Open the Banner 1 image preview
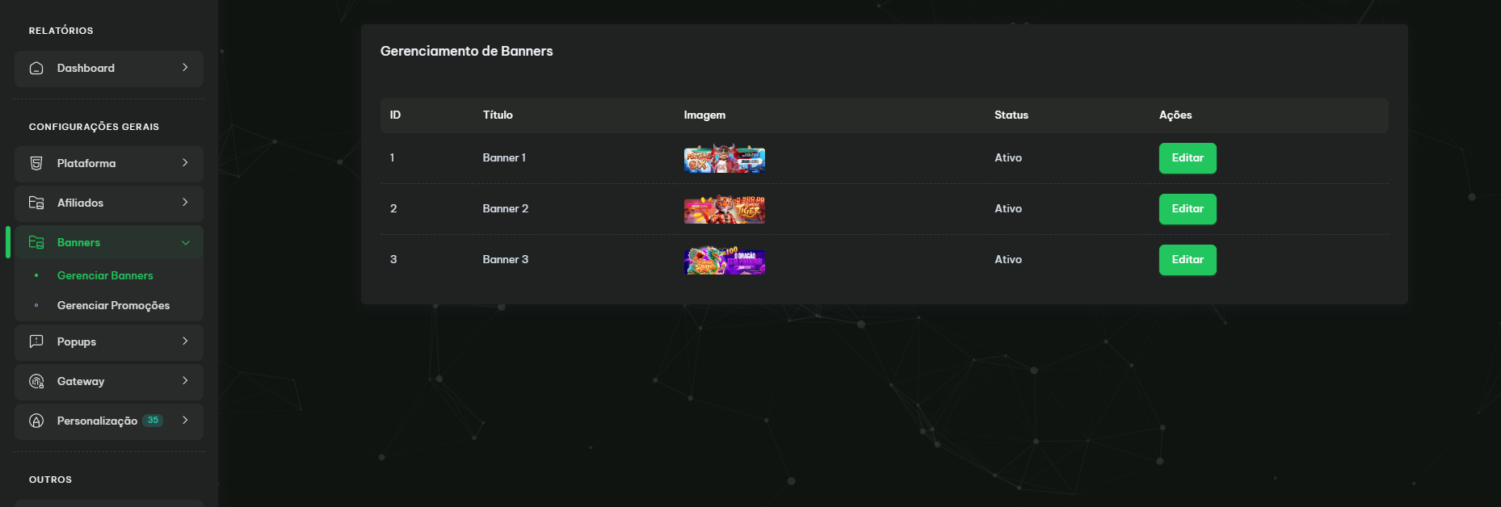1501x507 pixels. pyautogui.click(x=724, y=159)
